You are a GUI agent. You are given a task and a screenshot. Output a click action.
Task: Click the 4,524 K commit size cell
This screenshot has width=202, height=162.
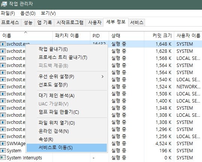pos(163,144)
